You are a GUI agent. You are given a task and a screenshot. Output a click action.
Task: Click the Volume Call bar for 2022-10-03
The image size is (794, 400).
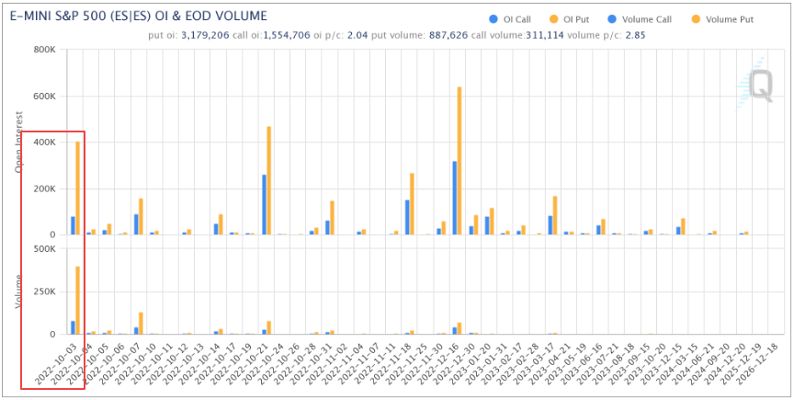click(73, 328)
